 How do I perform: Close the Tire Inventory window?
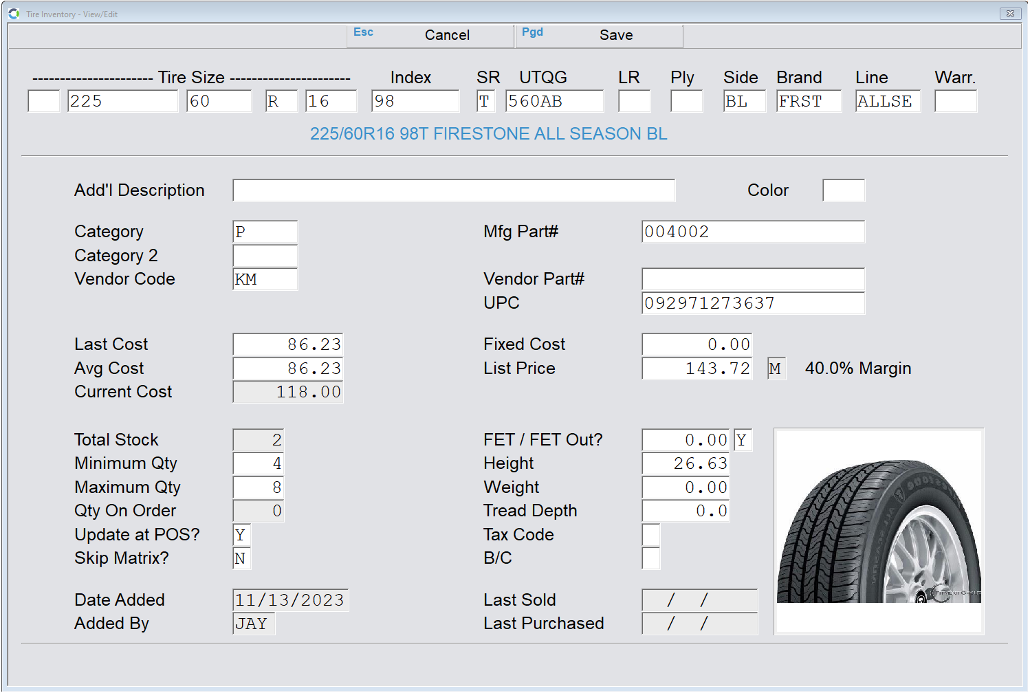pos(1010,13)
